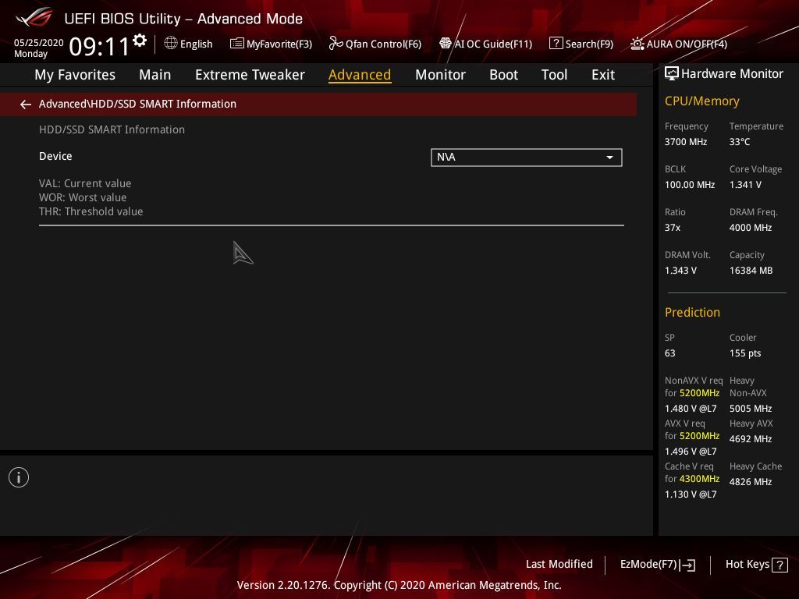Click the Device label
This screenshot has height=599, width=799.
tap(55, 156)
